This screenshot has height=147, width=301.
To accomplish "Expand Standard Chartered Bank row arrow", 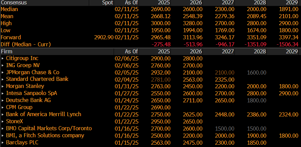I will 2,79.
